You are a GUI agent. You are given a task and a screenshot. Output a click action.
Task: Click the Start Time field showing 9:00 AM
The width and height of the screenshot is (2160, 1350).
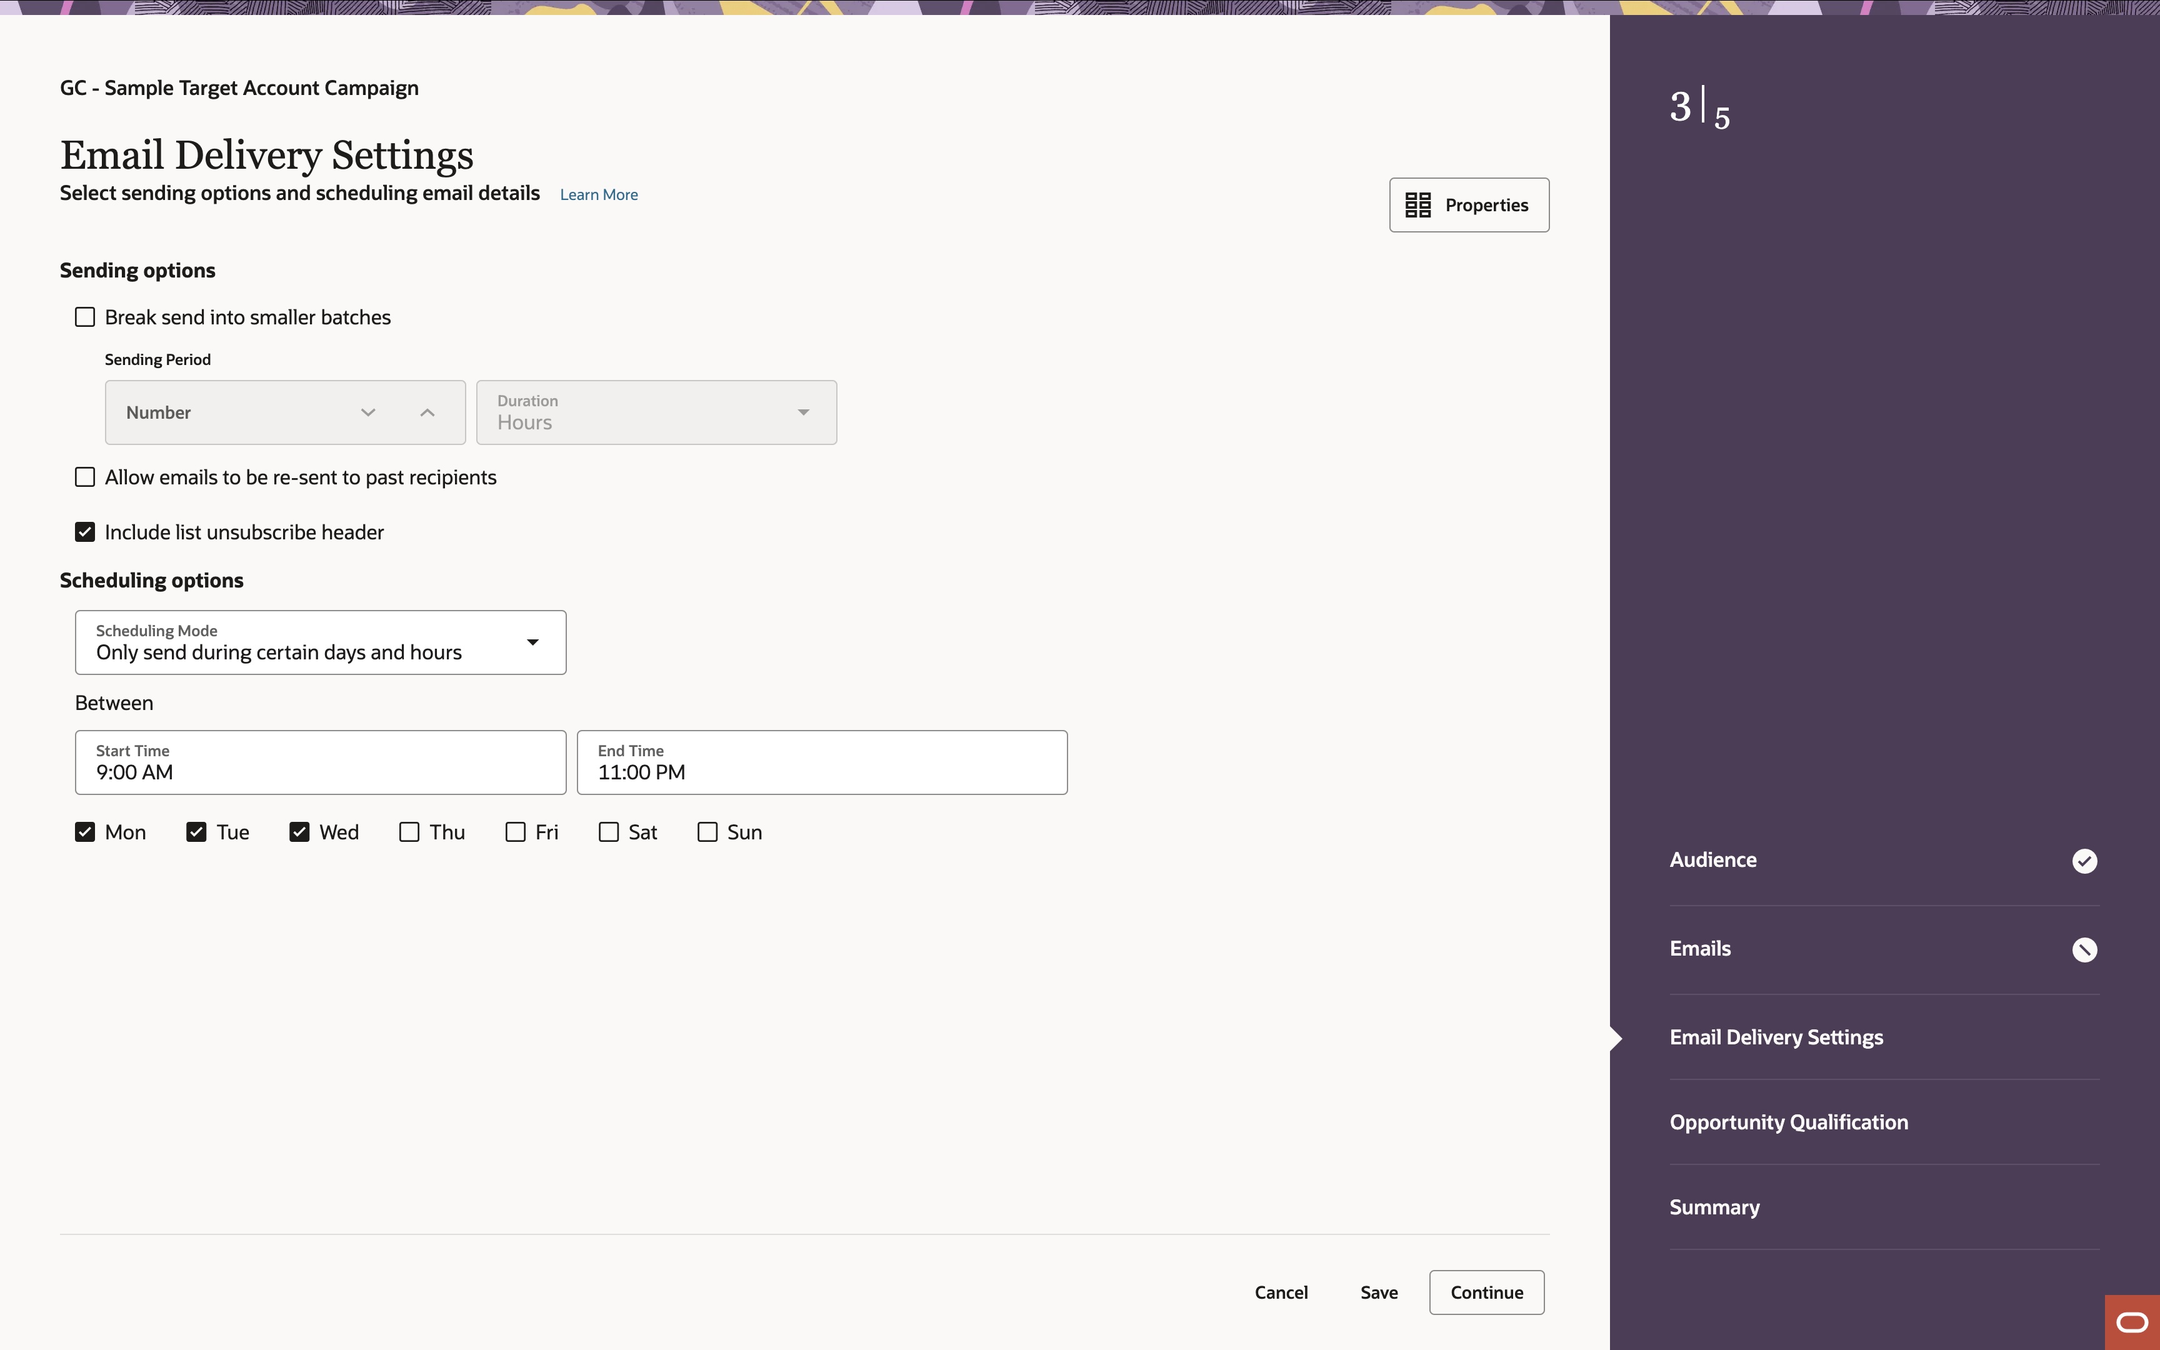pos(319,762)
